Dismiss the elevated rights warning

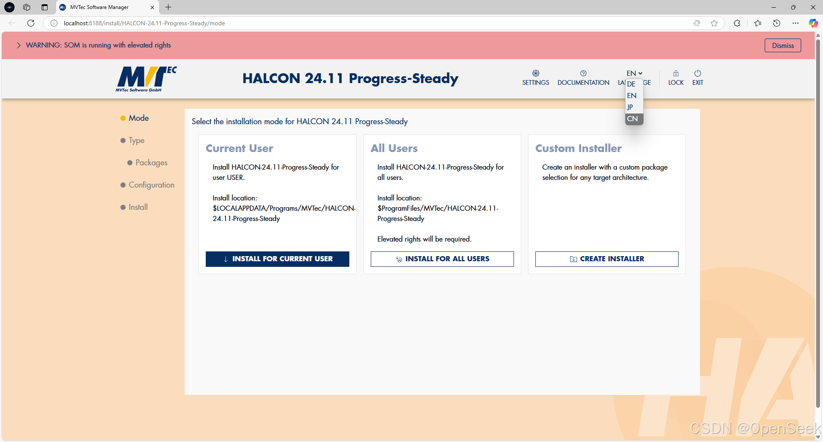coord(782,45)
